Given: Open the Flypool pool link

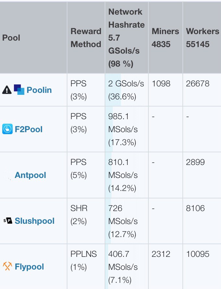Looking at the screenshot, I should click(29, 267).
